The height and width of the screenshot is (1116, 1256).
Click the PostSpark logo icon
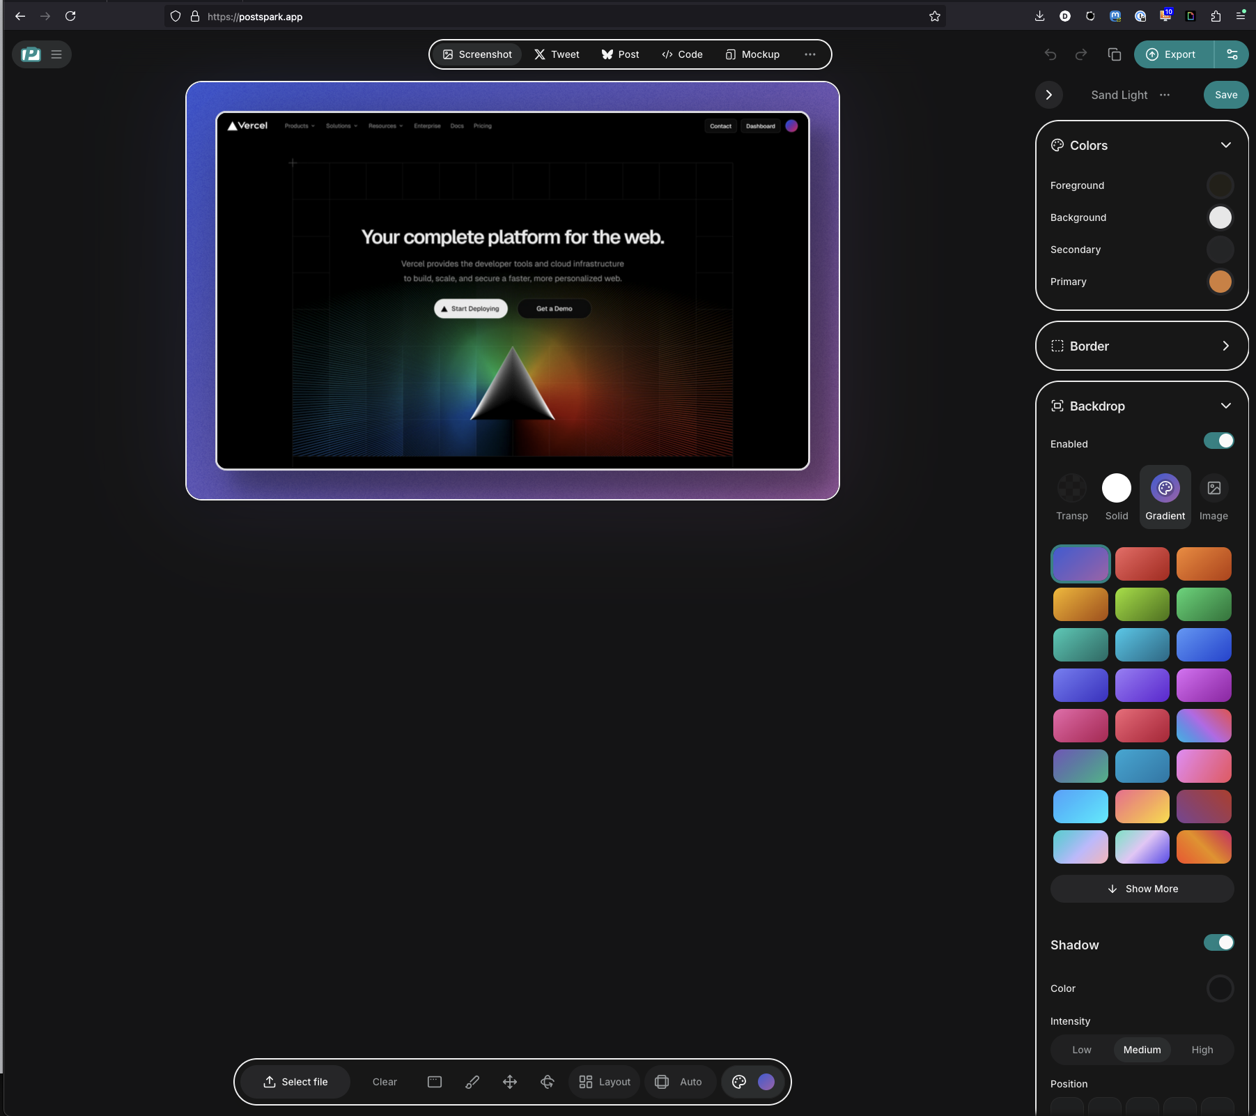pos(31,54)
